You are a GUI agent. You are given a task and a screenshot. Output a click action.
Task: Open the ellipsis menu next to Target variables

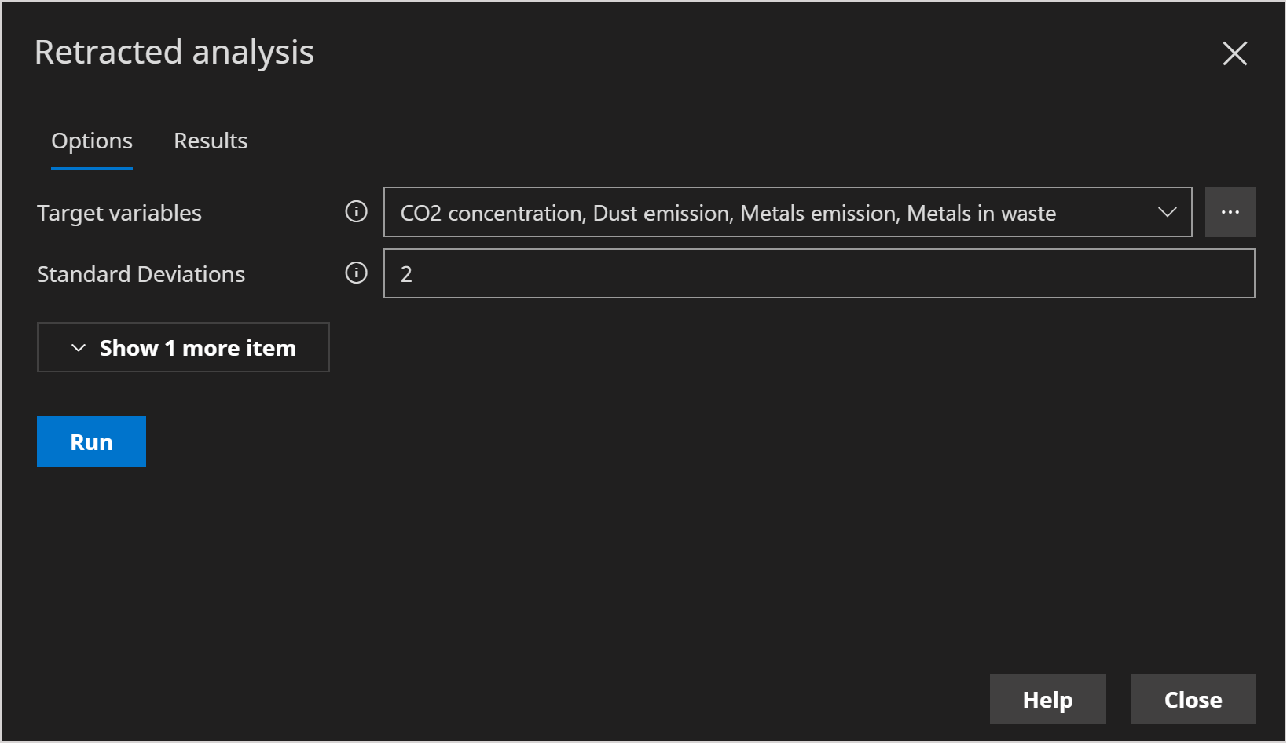point(1230,211)
